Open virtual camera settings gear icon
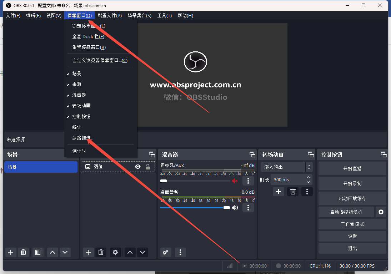Image resolution: width=391 pixels, height=274 pixels. pyautogui.click(x=381, y=212)
